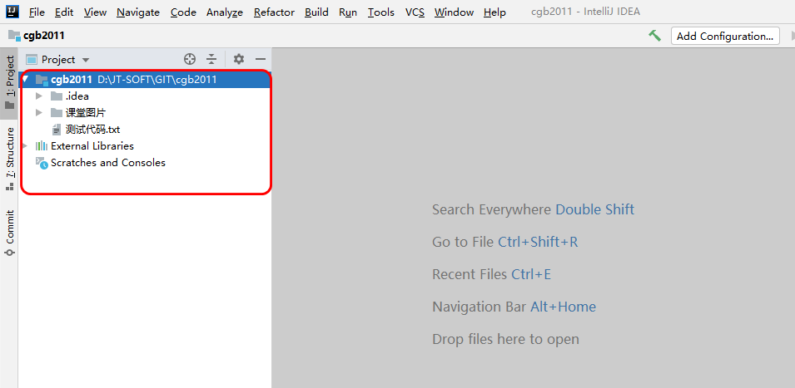Toggle the 1: Project tool window tab
The height and width of the screenshot is (388, 795).
click(9, 82)
